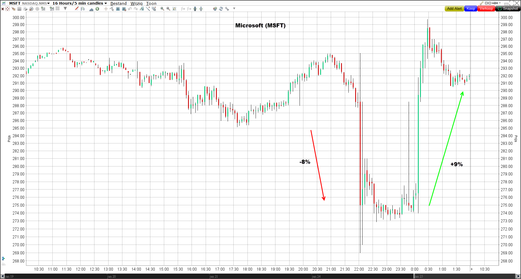The width and height of the screenshot is (521, 279).
Task: Click the greyed-out round icon
Action: [x=37, y=9]
